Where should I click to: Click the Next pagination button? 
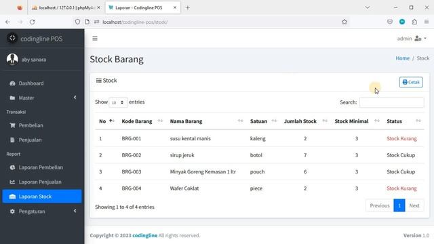point(414,205)
